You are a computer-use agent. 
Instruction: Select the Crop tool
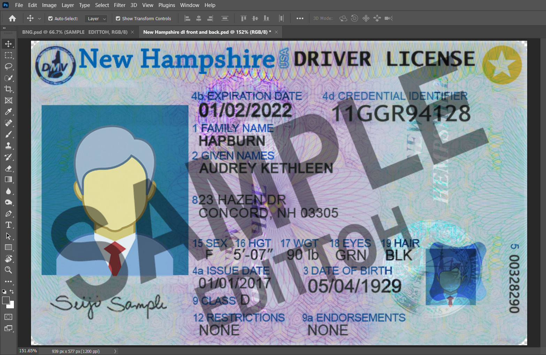(8, 89)
